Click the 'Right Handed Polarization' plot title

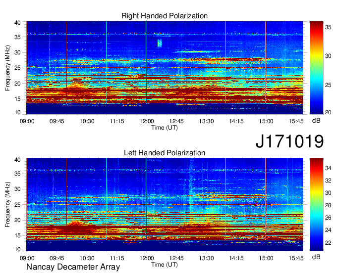coord(165,16)
